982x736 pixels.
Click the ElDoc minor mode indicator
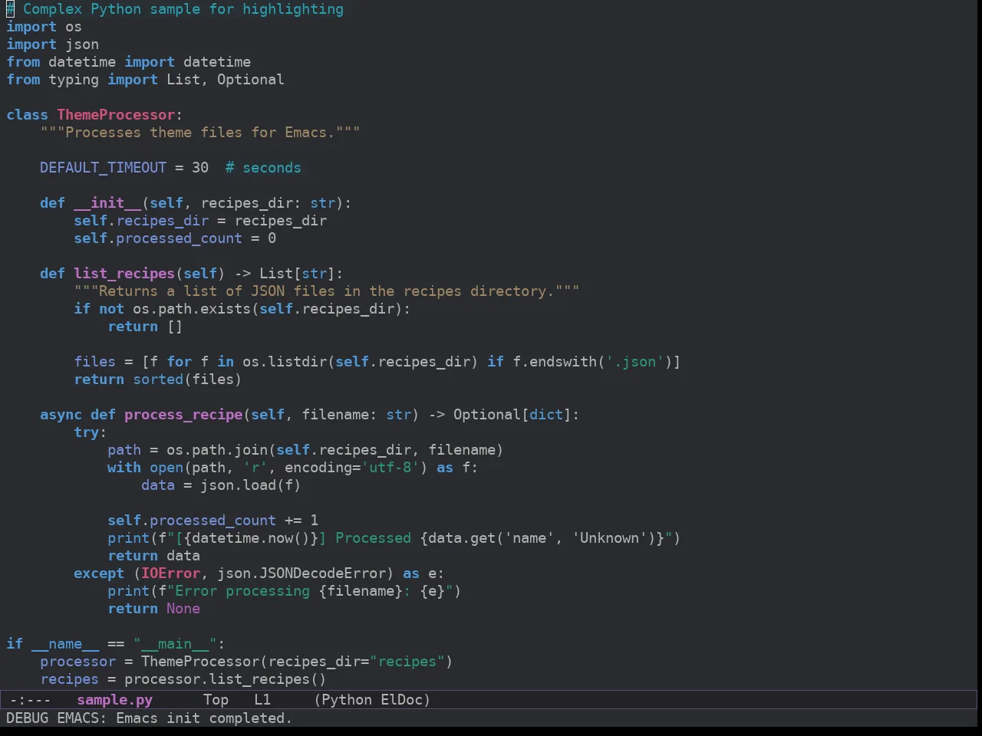(x=401, y=700)
